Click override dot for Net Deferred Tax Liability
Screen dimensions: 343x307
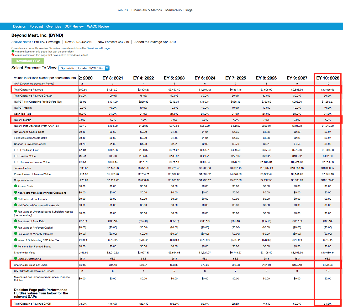coord(16,199)
